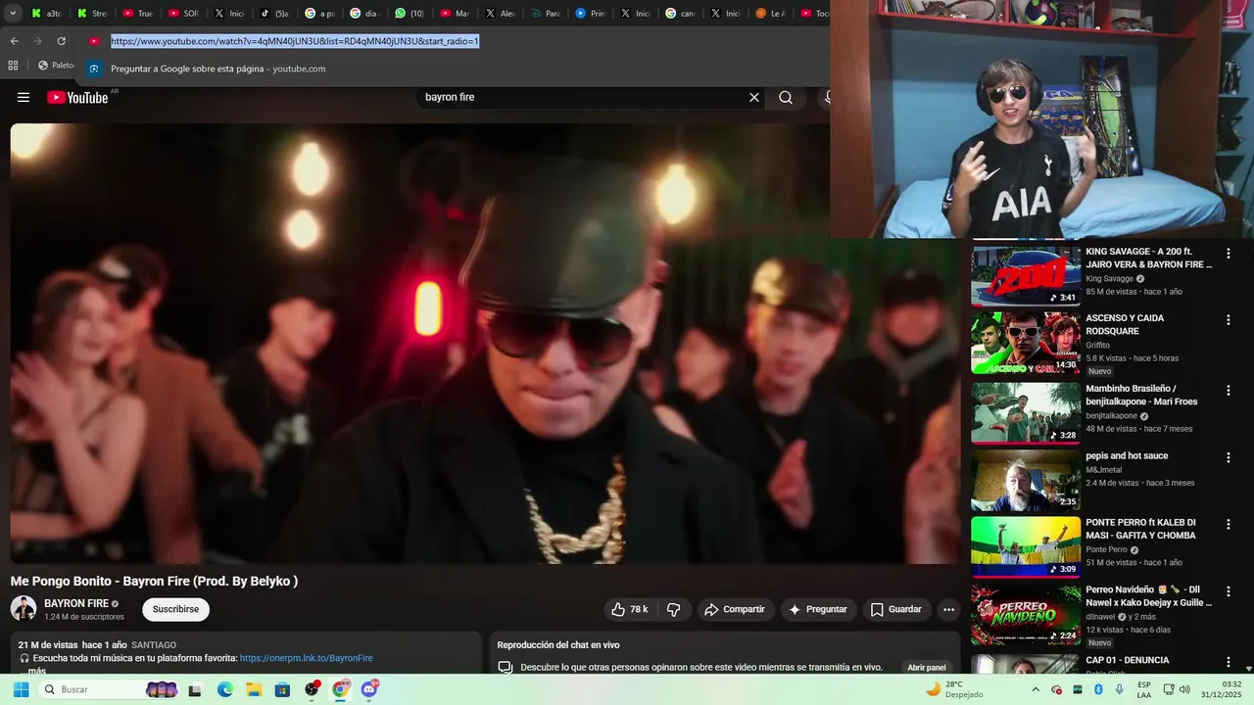This screenshot has height=705, width=1254.
Task: Click the Me Pongo Bonito video player
Action: pyautogui.click(x=485, y=343)
